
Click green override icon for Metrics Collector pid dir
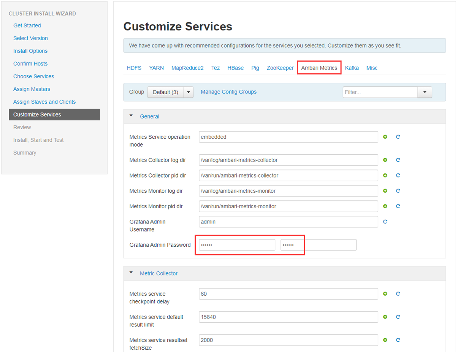[385, 175]
